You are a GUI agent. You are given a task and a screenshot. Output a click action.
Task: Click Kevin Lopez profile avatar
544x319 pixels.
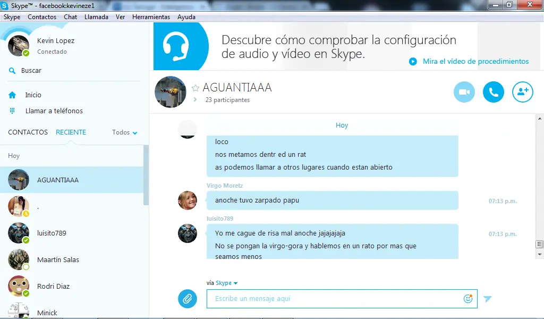tap(19, 46)
